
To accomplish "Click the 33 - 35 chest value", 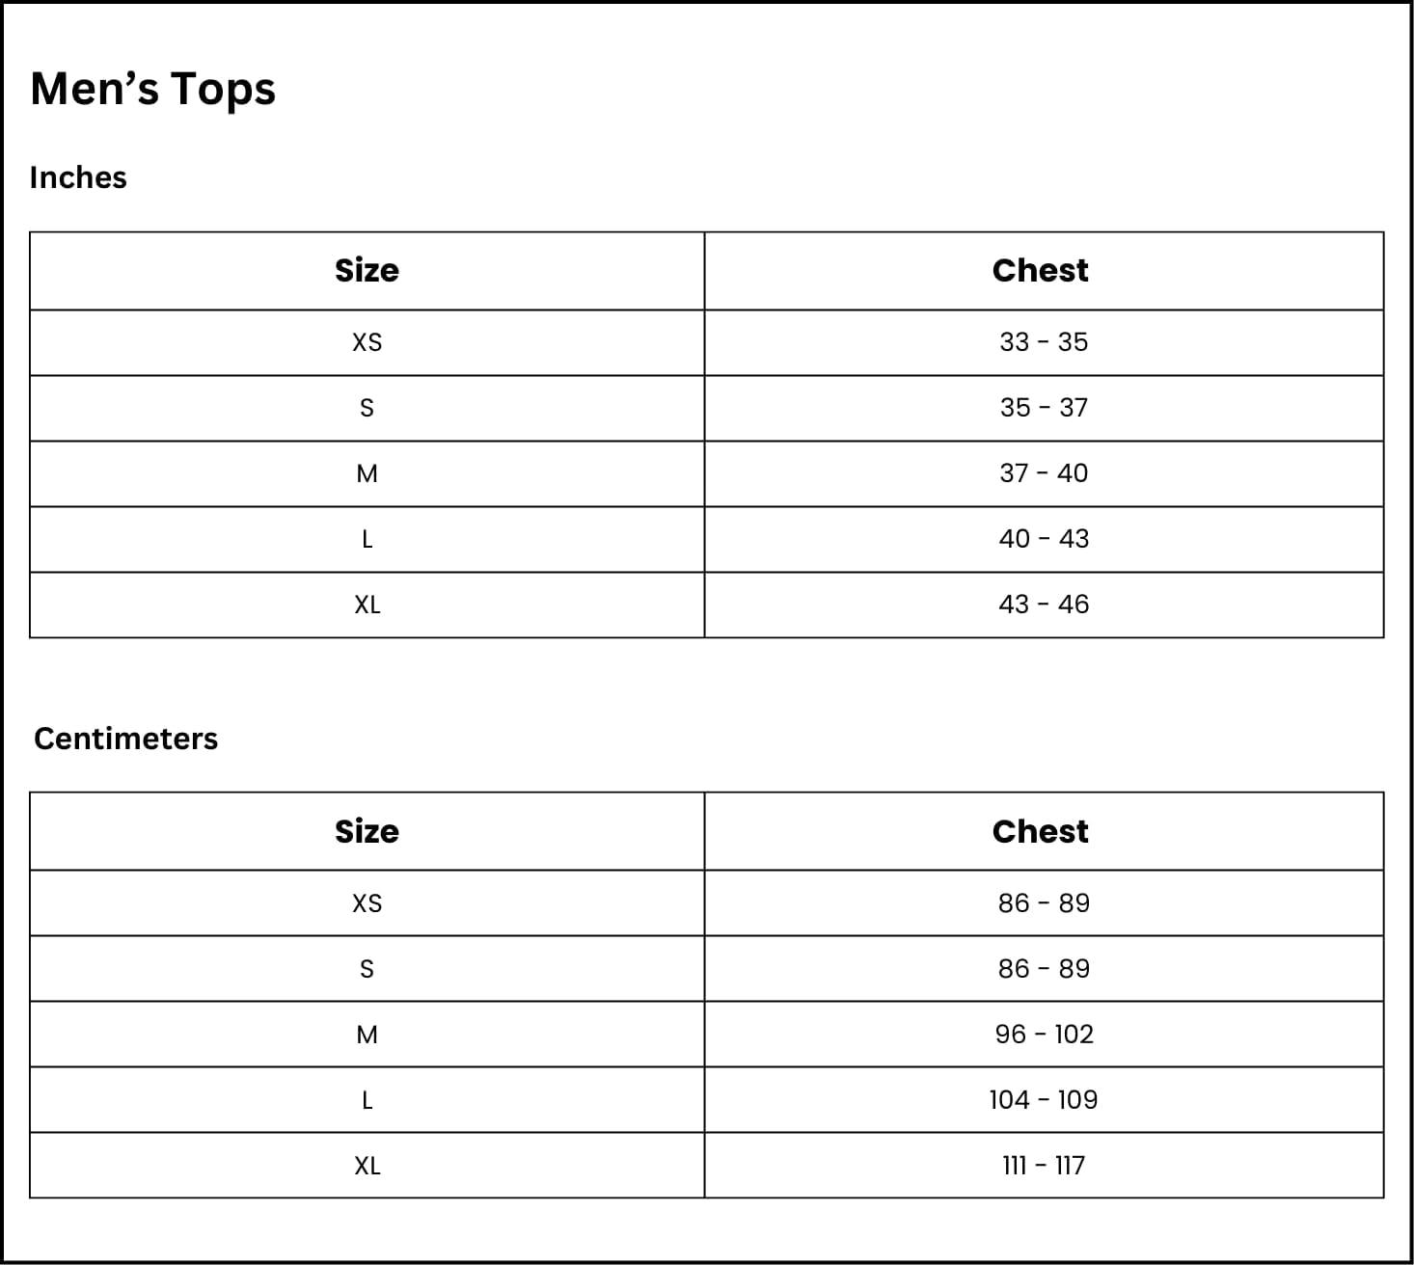I will 1044,342.
